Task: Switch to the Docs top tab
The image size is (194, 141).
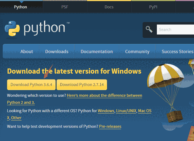Action: (x=109, y=7)
